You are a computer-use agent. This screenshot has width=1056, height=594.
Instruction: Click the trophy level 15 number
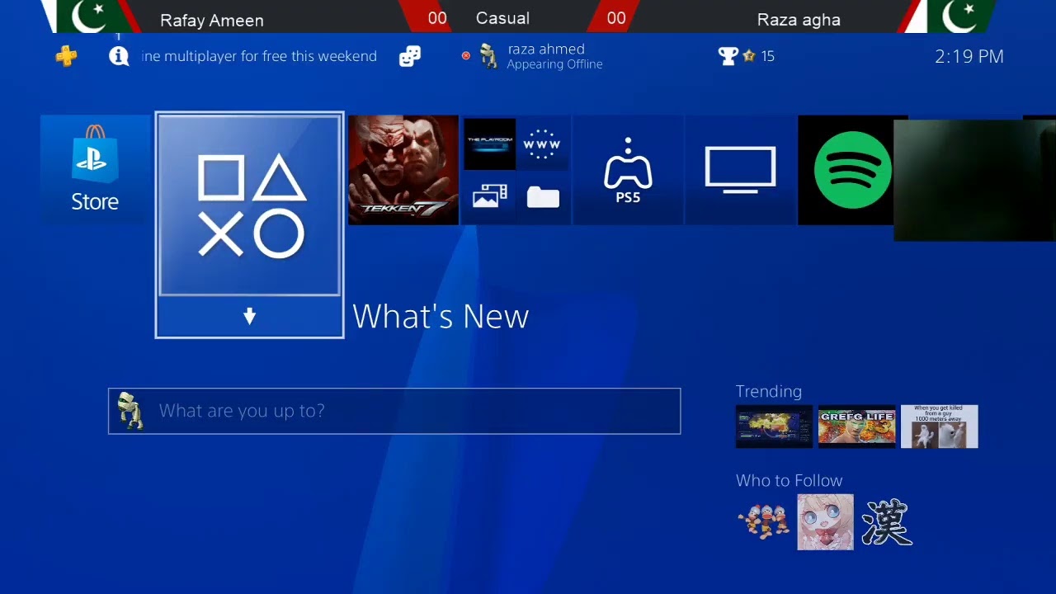click(768, 56)
